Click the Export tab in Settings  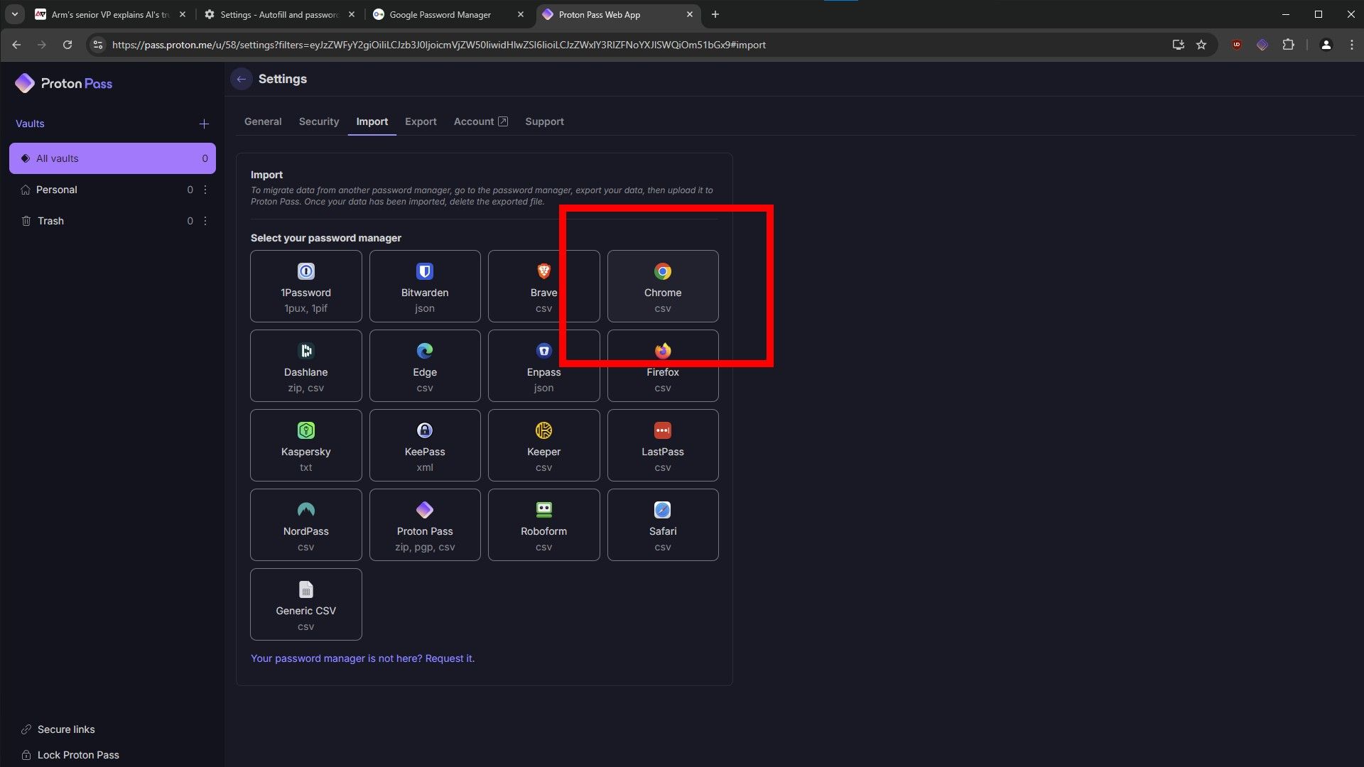coord(421,121)
